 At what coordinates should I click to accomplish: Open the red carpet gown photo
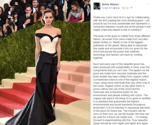point(45,62)
